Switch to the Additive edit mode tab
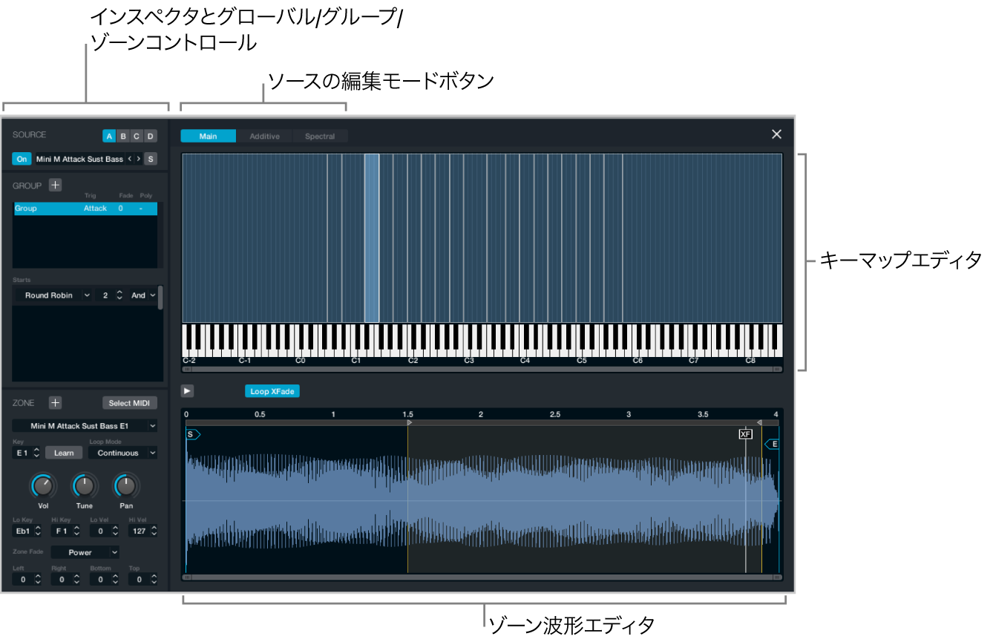 [264, 136]
